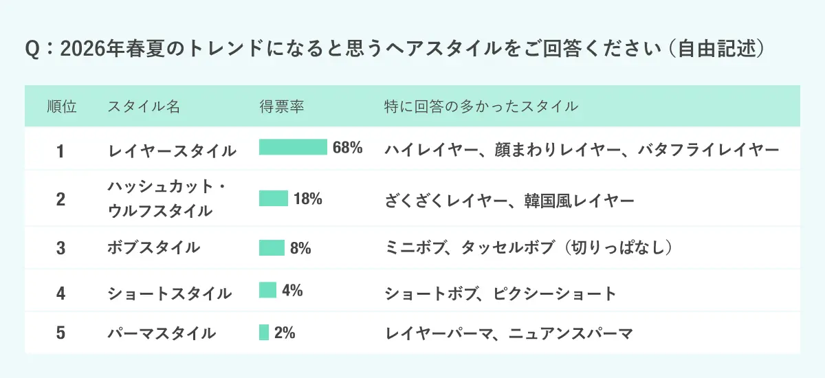Select the ショートスタイル row label

(x=169, y=293)
